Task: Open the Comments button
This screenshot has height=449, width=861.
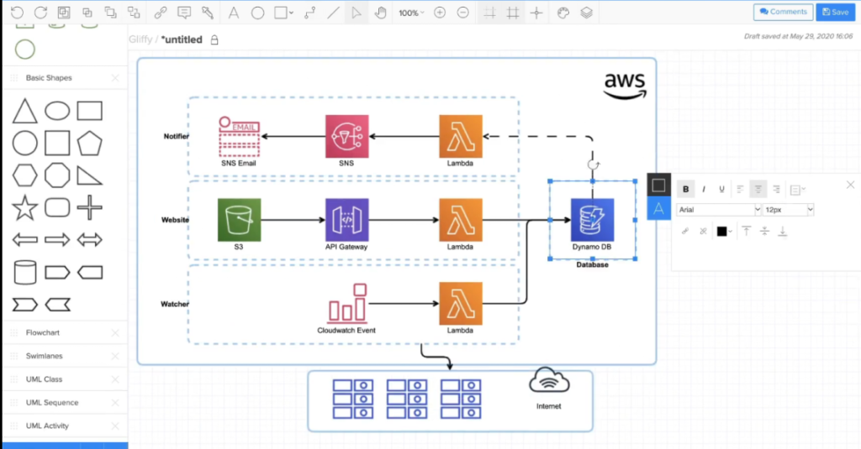Action: pyautogui.click(x=783, y=12)
